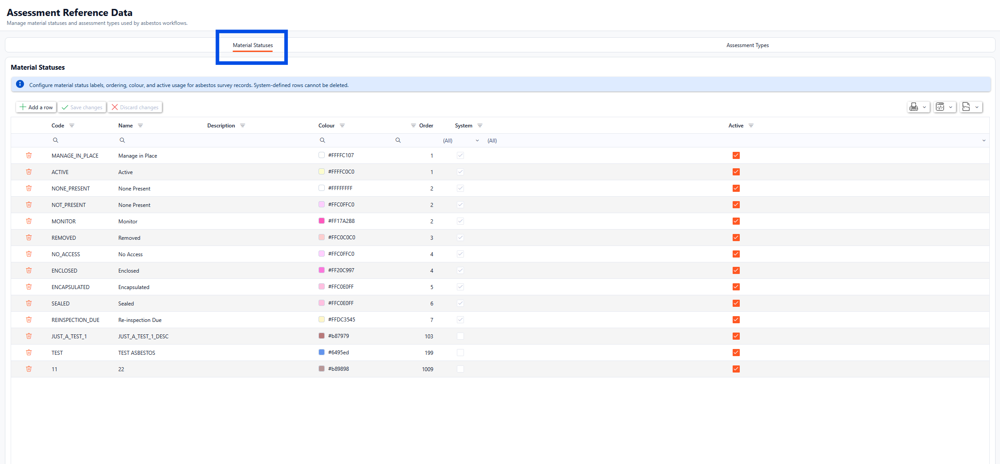1000x464 pixels.
Task: Open the dropdown arrow beside the document export icon
Action: 977,107
